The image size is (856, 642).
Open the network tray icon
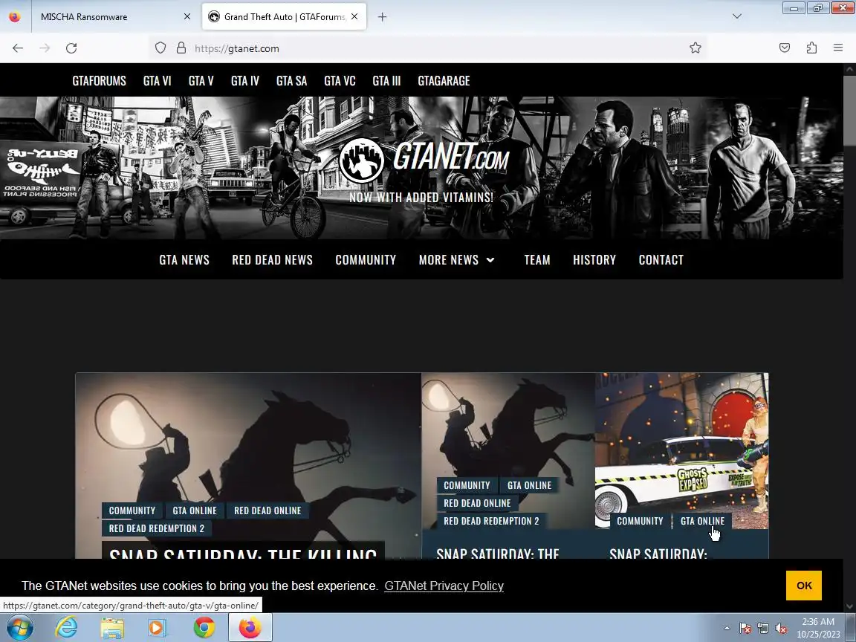point(762,629)
